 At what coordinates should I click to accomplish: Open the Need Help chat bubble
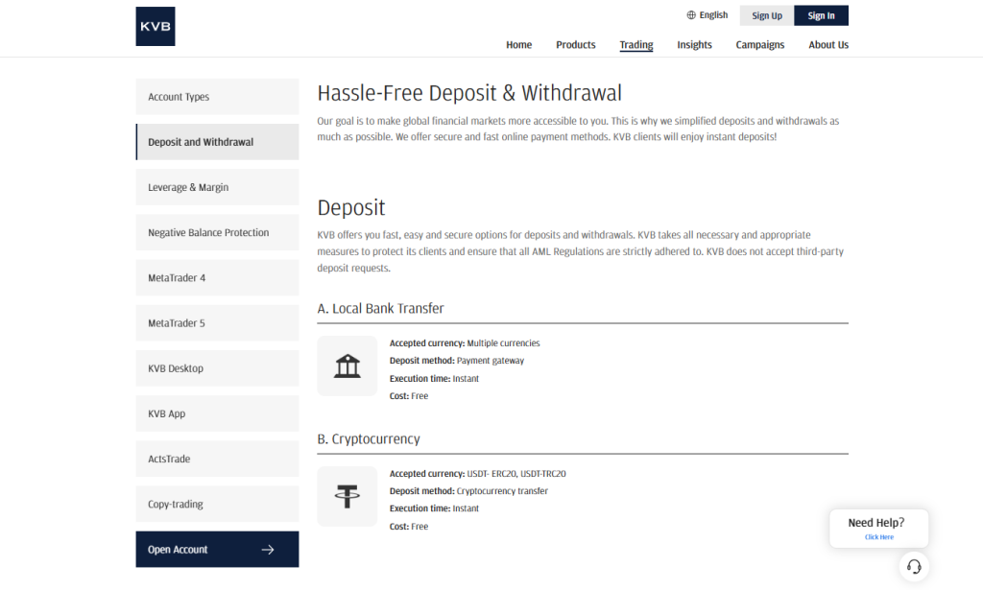pos(877,528)
